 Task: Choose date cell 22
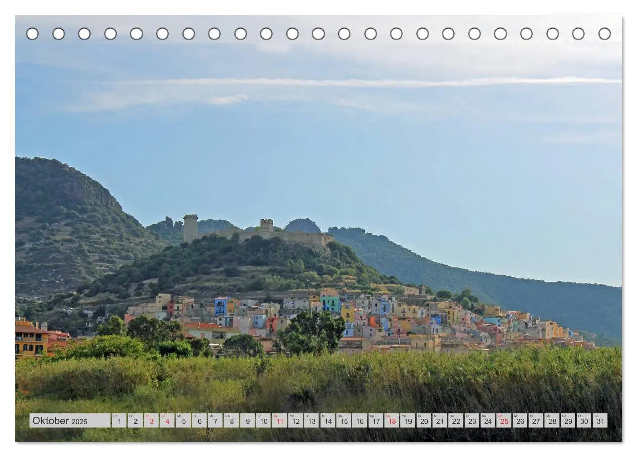(456, 421)
